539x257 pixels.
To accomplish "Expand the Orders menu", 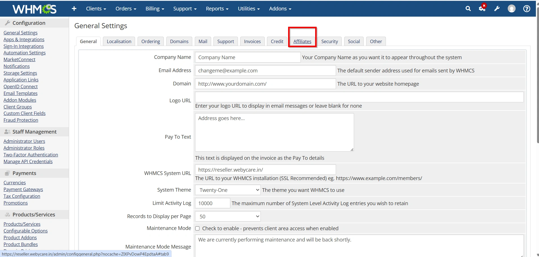I will 126,9.
